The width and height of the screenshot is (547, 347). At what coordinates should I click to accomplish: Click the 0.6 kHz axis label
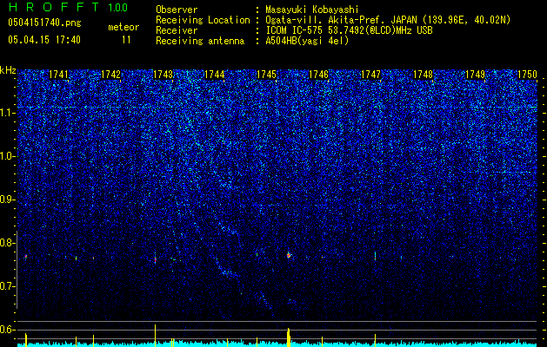[7, 330]
